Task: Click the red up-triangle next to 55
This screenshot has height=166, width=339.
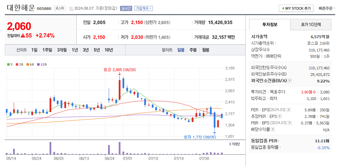Action: [x=23, y=36]
